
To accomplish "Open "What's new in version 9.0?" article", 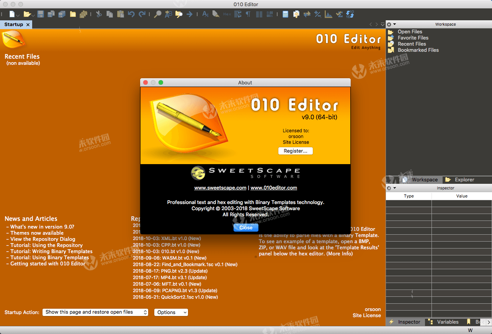I will click(x=42, y=227).
